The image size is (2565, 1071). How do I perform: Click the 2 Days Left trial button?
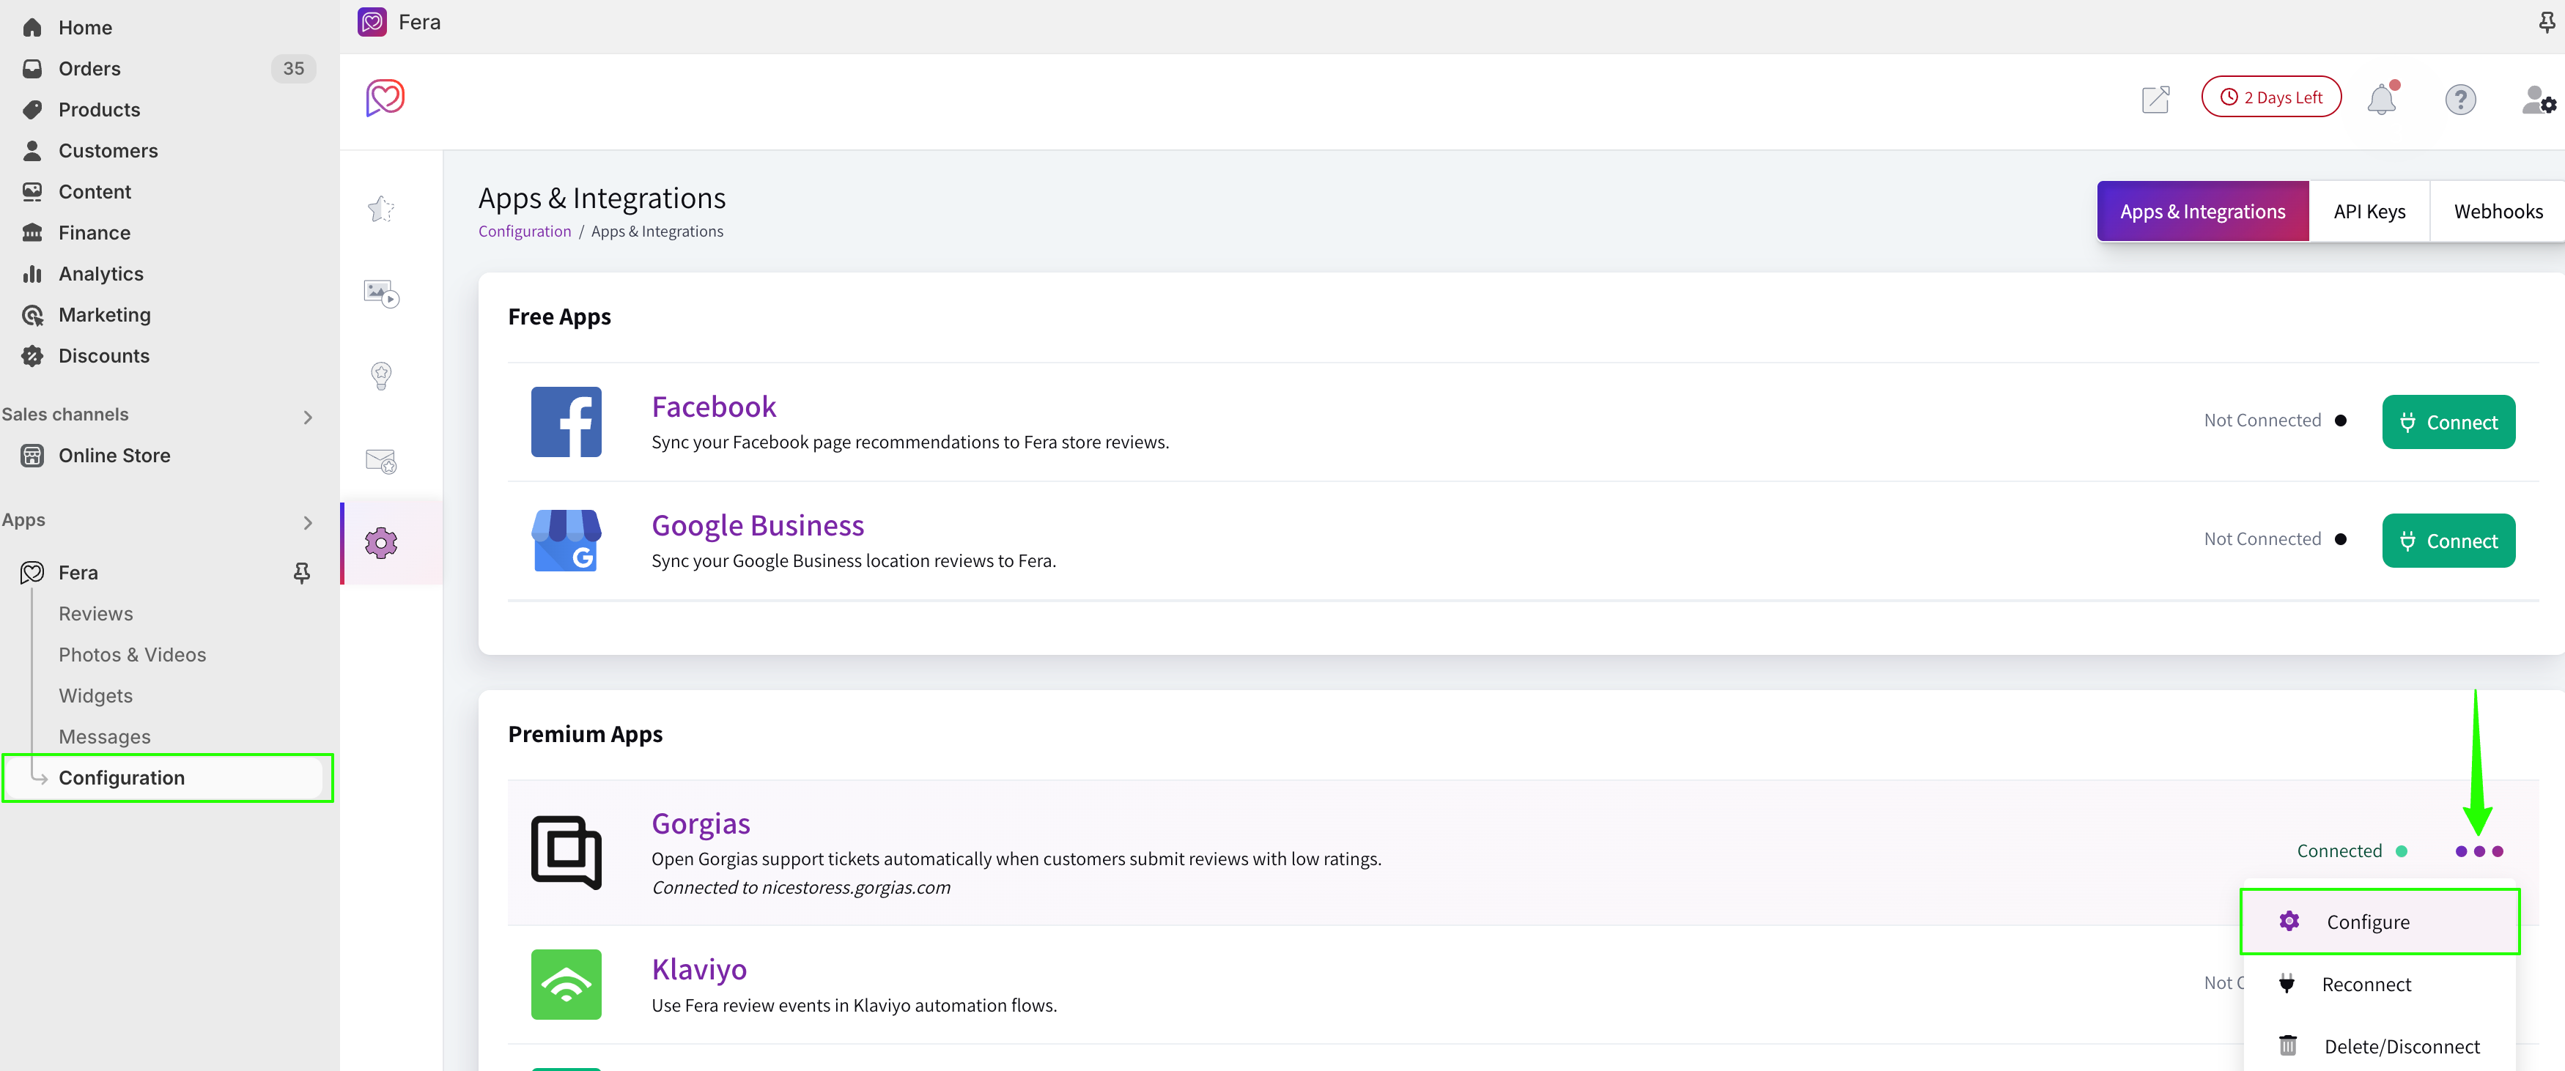click(x=2271, y=97)
